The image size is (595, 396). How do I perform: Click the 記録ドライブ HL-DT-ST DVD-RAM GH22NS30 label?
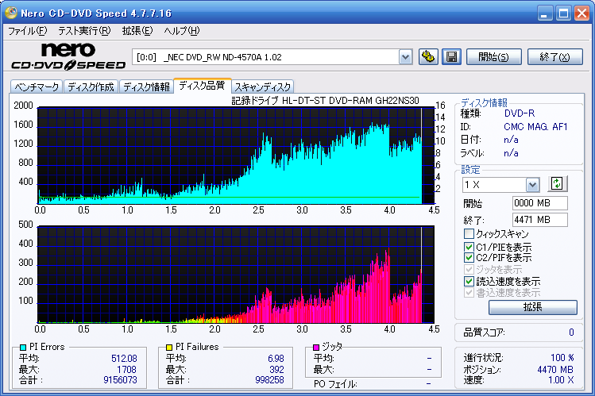(325, 101)
